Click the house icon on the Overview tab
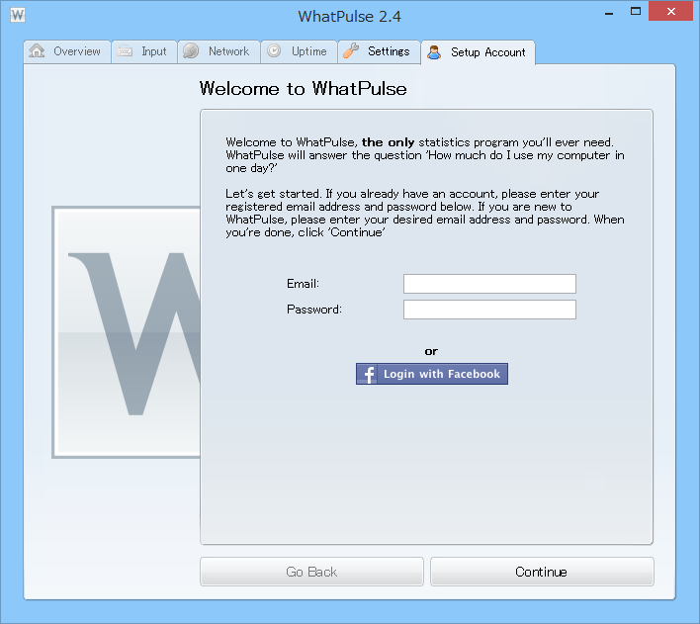The width and height of the screenshot is (700, 624). point(37,50)
